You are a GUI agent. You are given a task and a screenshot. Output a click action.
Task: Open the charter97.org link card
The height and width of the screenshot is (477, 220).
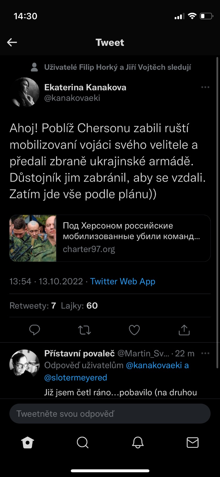[x=110, y=238]
